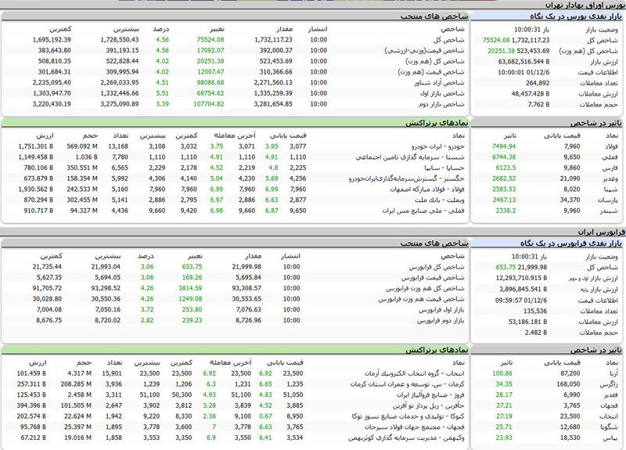Select the بازار دوم فرابورس index row
The image size is (626, 450).
pos(234,320)
